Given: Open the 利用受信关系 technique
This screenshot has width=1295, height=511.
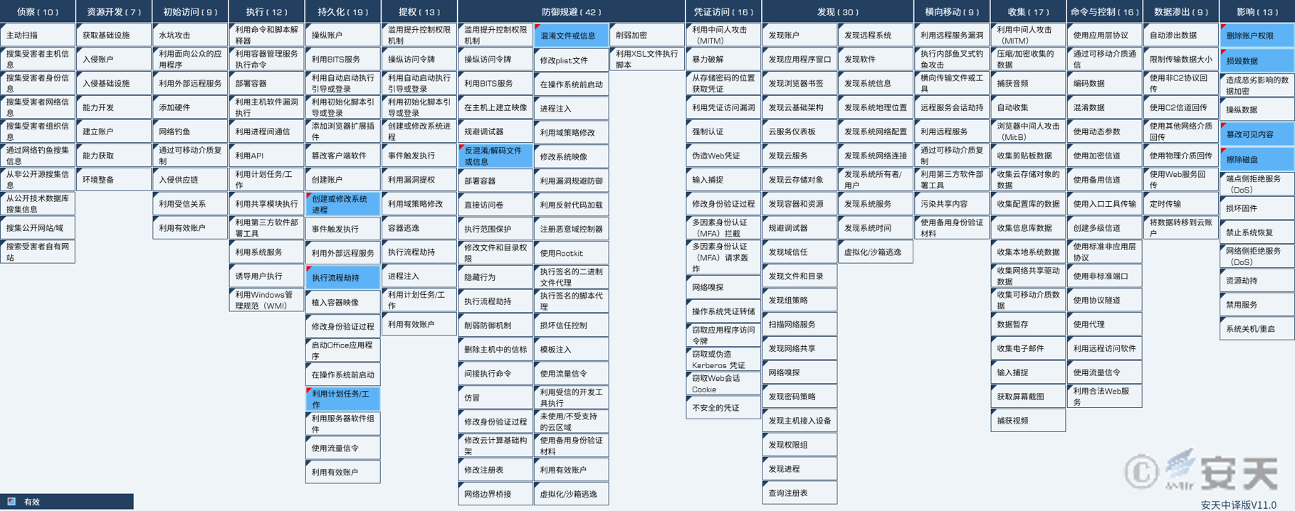Looking at the screenshot, I should (190, 204).
